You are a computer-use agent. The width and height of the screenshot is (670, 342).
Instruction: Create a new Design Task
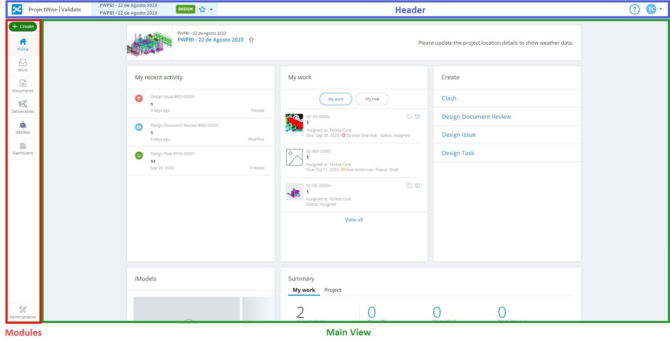click(x=458, y=153)
